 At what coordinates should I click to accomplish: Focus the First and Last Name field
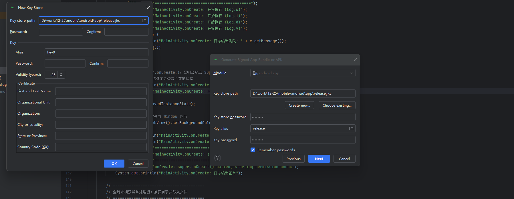coord(101,91)
